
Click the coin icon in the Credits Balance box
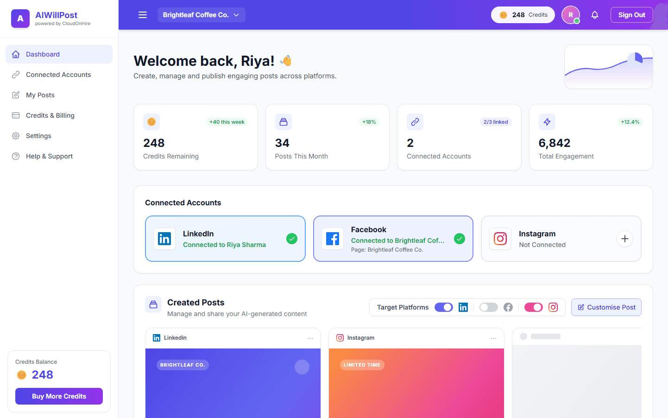[x=22, y=375]
